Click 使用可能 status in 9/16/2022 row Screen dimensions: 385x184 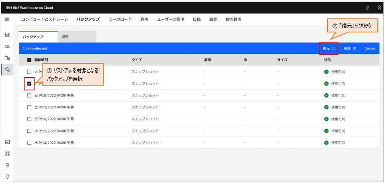coord(338,119)
